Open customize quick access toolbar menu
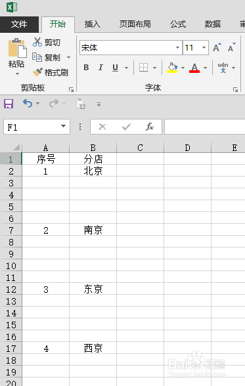Viewport: 245px width, 386px height. (99, 104)
